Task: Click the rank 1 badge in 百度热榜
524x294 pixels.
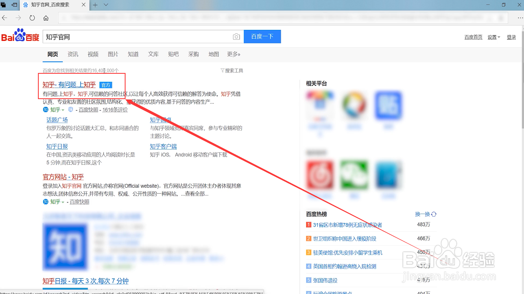Action: pyautogui.click(x=309, y=225)
